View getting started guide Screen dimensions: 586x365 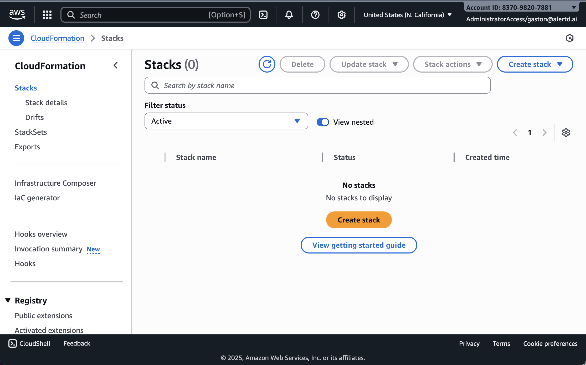click(359, 245)
